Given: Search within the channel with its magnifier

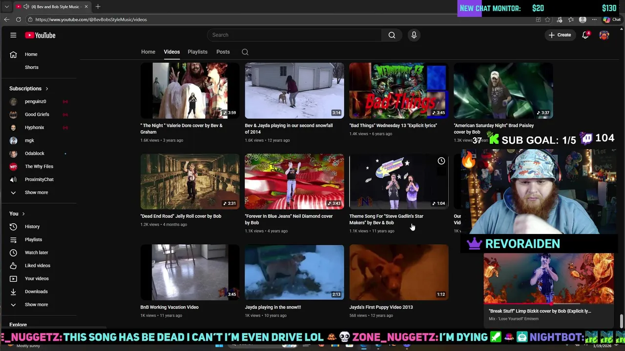Looking at the screenshot, I should point(245,52).
